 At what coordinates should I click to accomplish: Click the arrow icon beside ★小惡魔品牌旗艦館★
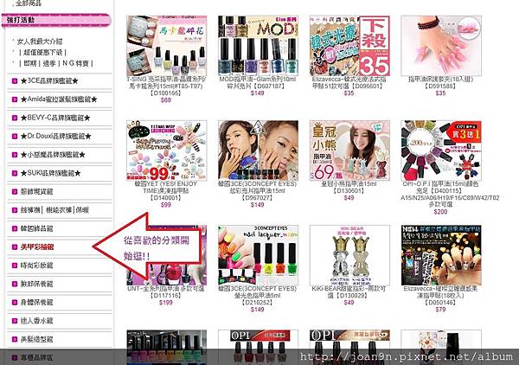click(14, 155)
